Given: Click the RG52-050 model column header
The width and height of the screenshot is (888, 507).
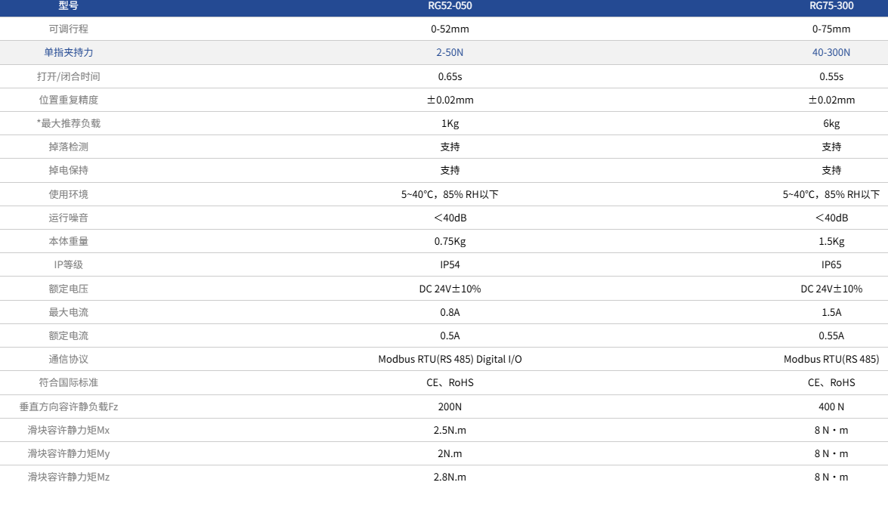Looking at the screenshot, I should pyautogui.click(x=450, y=6).
